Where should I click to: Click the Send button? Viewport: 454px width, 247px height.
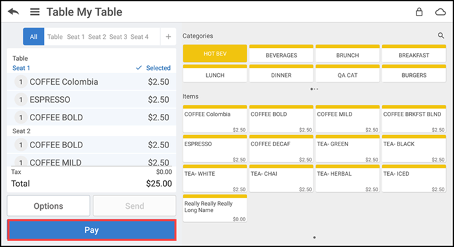coord(134,206)
